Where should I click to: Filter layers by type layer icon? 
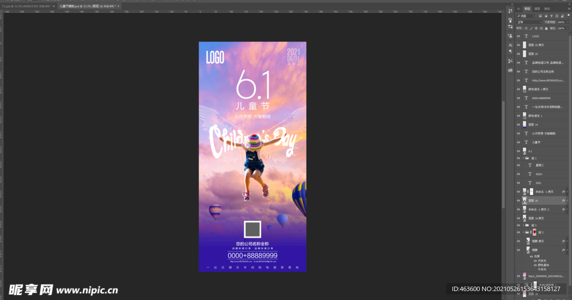[x=551, y=16]
